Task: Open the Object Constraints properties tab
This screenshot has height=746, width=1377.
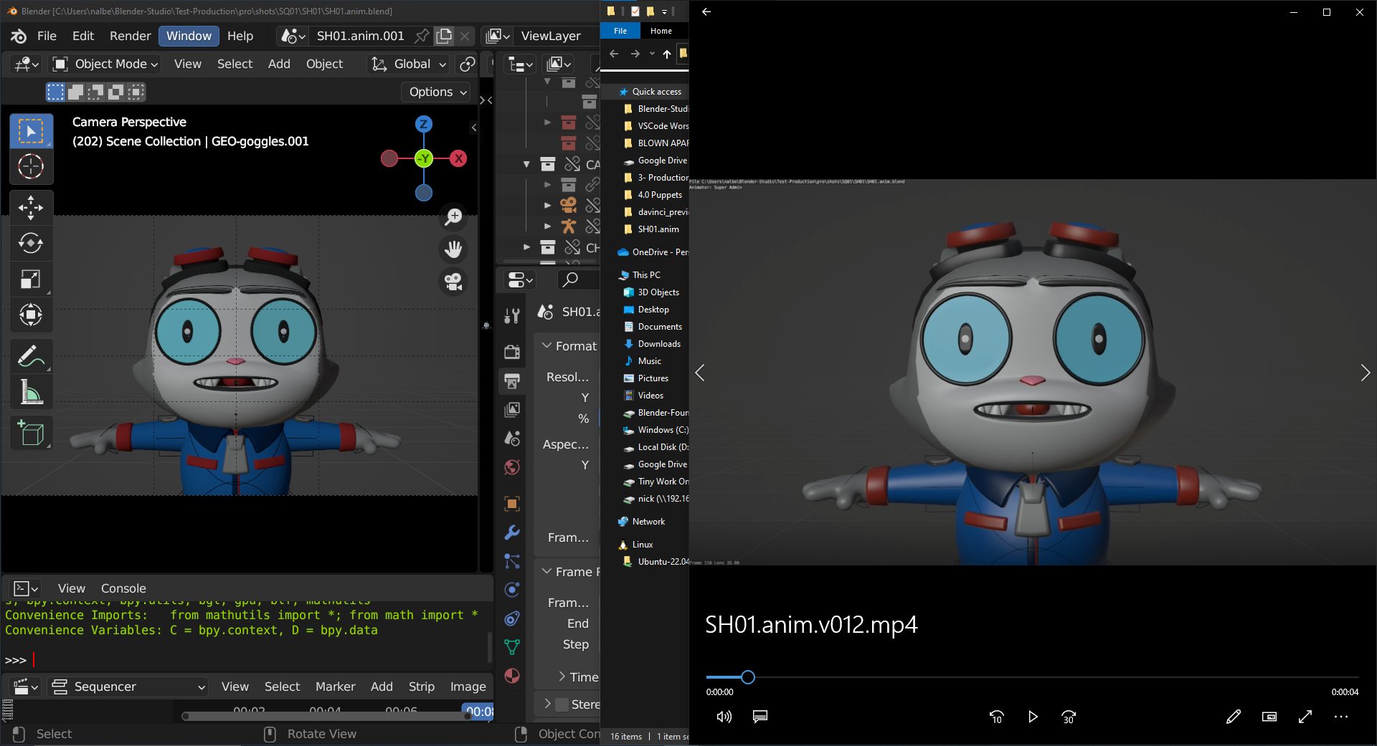Action: click(512, 618)
